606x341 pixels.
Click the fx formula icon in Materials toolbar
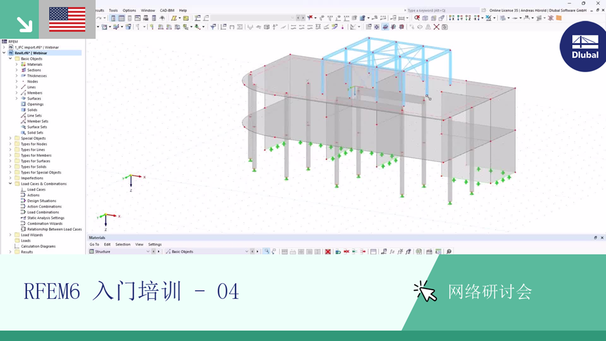click(x=392, y=251)
